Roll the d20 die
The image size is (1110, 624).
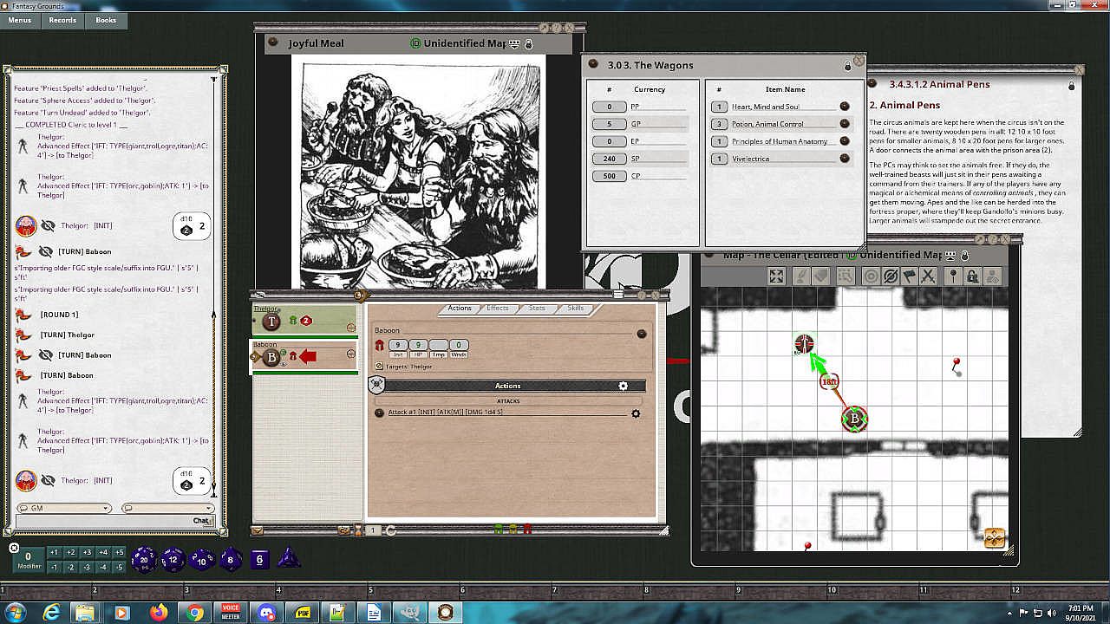(144, 560)
